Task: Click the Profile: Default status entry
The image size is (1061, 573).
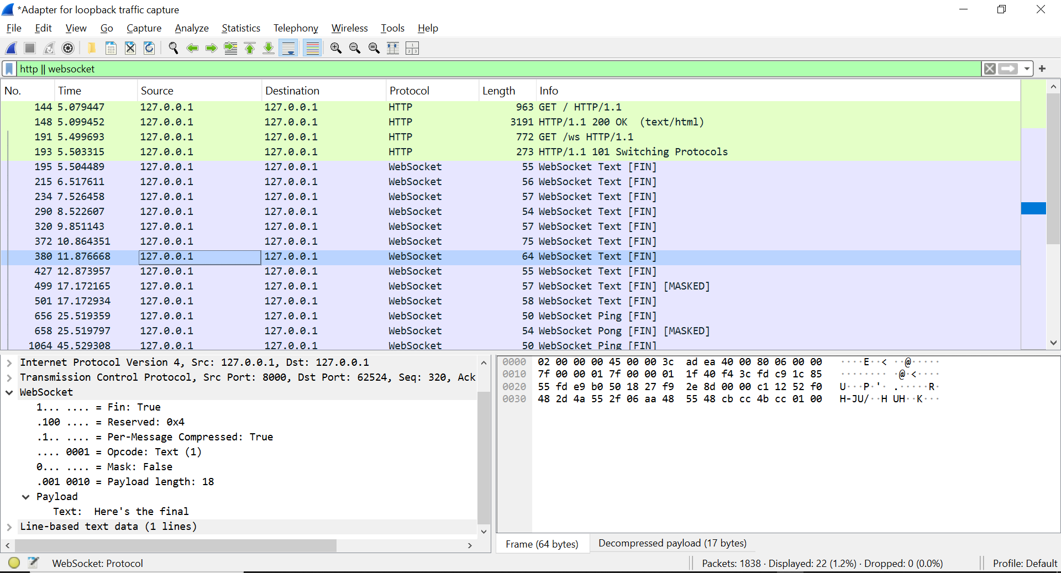Action: 1025,563
